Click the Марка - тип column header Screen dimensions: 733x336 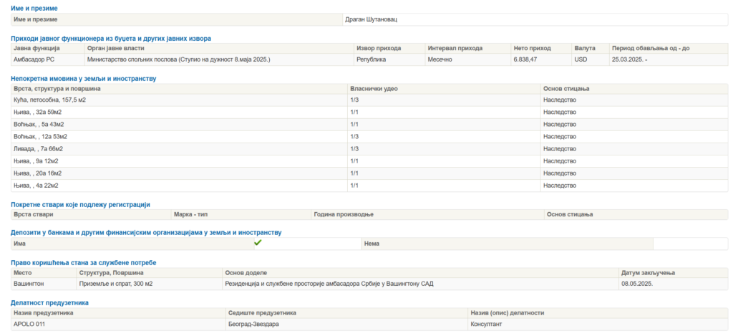(190, 214)
